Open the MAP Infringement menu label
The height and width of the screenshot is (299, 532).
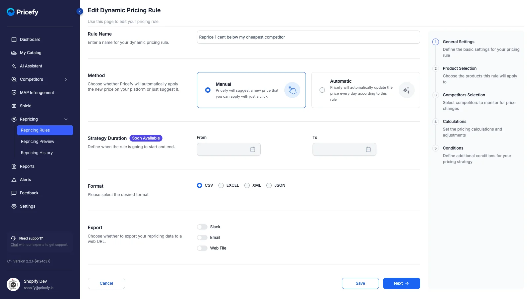37,93
